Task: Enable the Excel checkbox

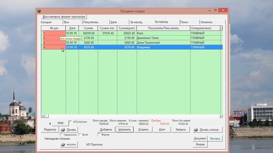Action: (80, 134)
